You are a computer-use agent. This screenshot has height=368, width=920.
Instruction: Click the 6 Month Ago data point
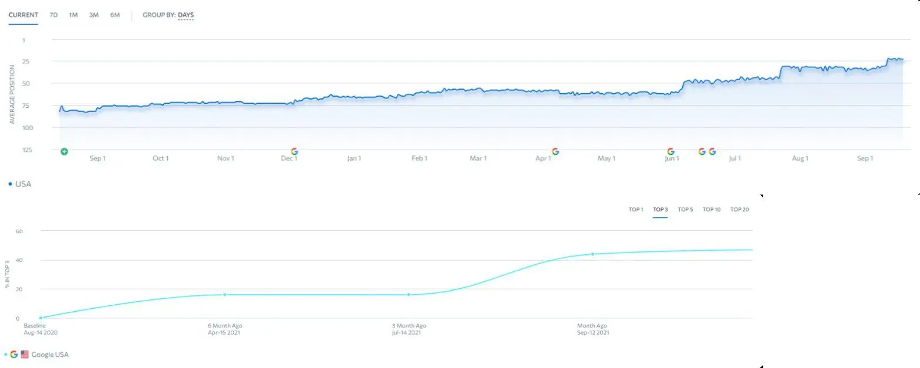[x=225, y=294]
